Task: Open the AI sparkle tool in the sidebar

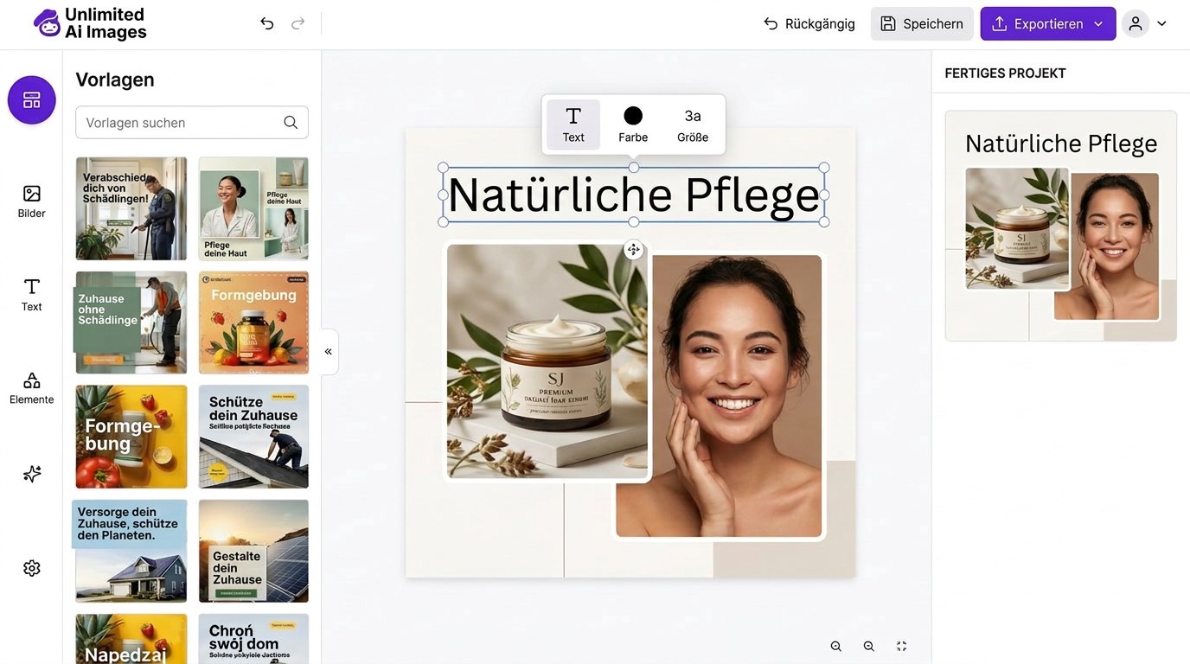Action: pos(32,474)
